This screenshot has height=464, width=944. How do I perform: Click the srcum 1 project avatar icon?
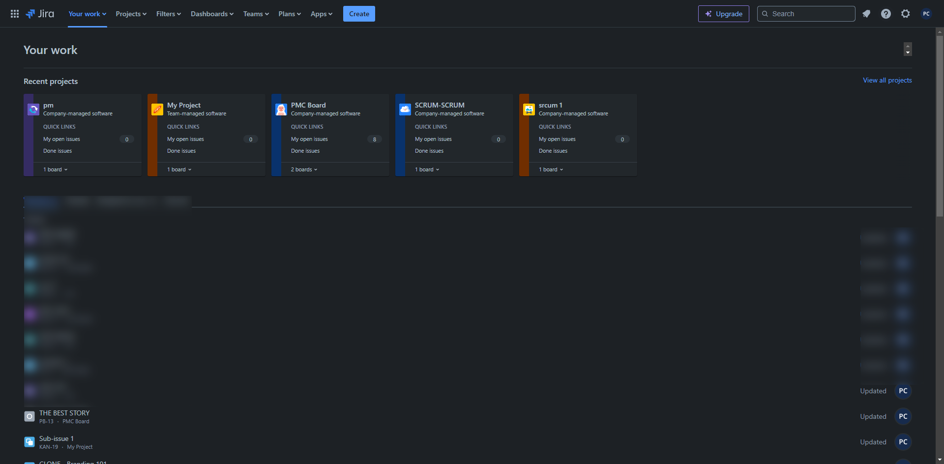click(529, 109)
